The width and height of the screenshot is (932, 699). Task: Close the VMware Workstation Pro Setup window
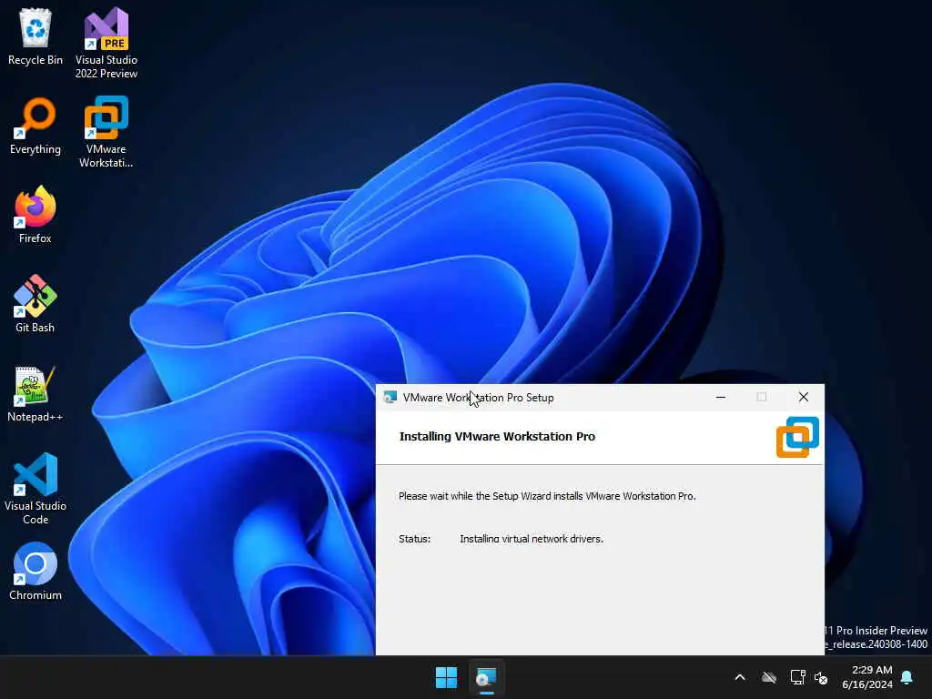pos(804,397)
